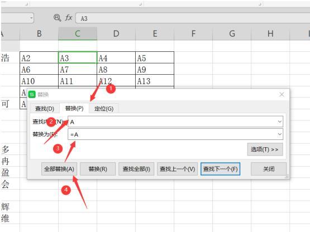The height and width of the screenshot is (232, 310).
Task: Close the Replace dialog with X
Action: pyautogui.click(x=282, y=95)
